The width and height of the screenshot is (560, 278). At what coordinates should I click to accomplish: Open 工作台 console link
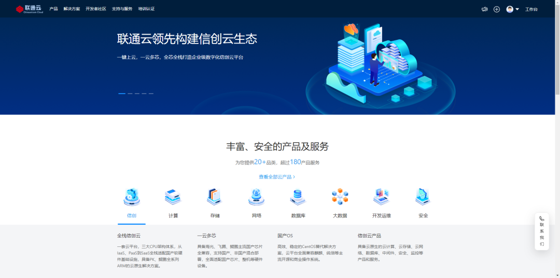[531, 9]
